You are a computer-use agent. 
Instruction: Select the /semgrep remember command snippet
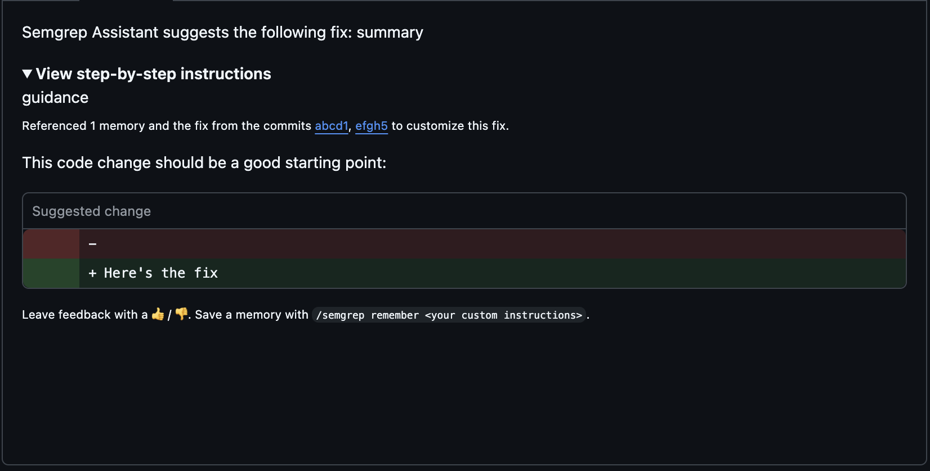pyautogui.click(x=449, y=315)
